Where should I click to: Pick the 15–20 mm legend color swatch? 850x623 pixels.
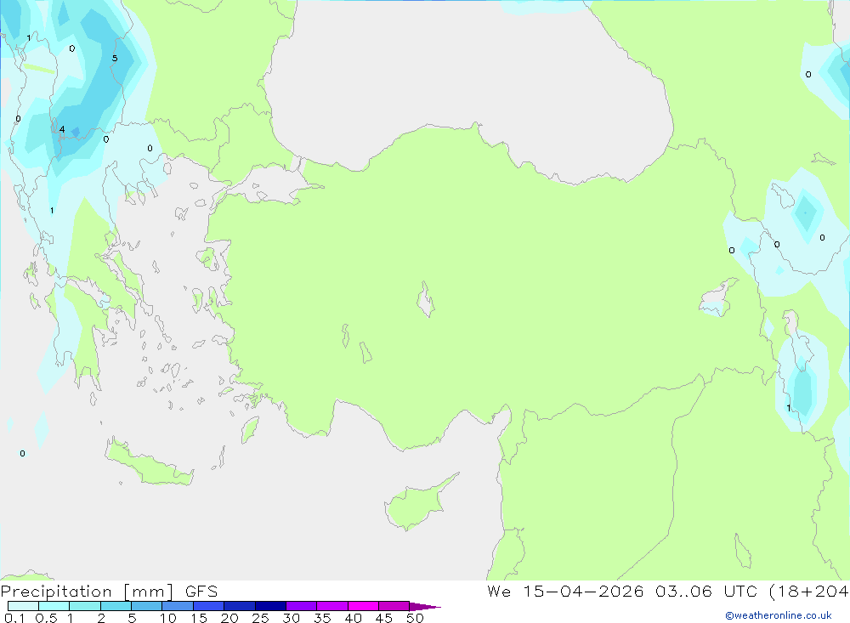tap(208, 606)
